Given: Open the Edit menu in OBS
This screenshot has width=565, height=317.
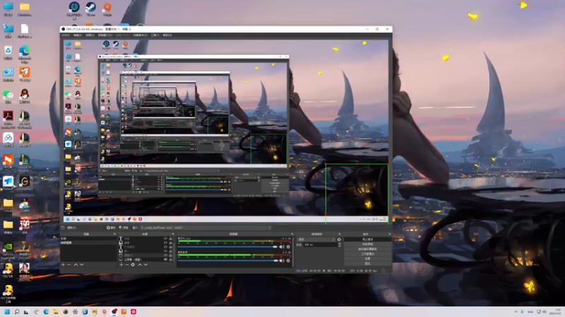Looking at the screenshot, I should [78, 35].
